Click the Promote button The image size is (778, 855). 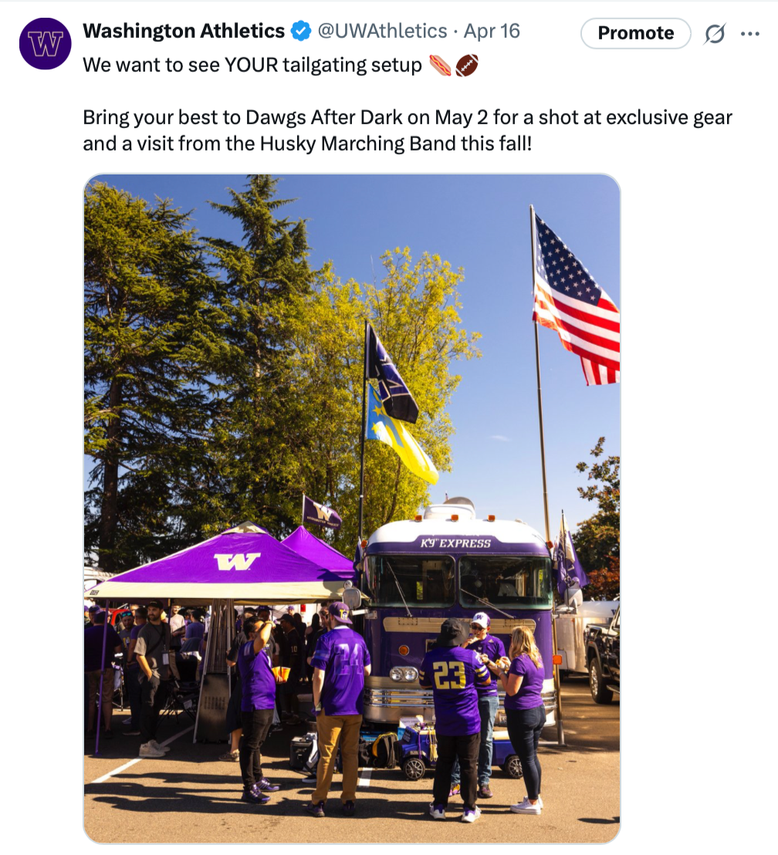(x=636, y=33)
